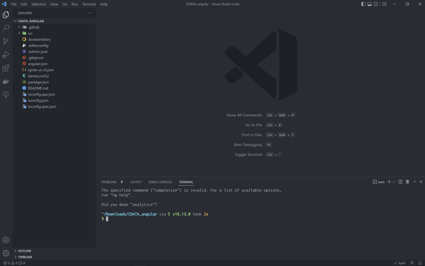The height and width of the screenshot is (266, 425).
Task: Open the tsconfig.app.json file
Action: [x=41, y=94]
